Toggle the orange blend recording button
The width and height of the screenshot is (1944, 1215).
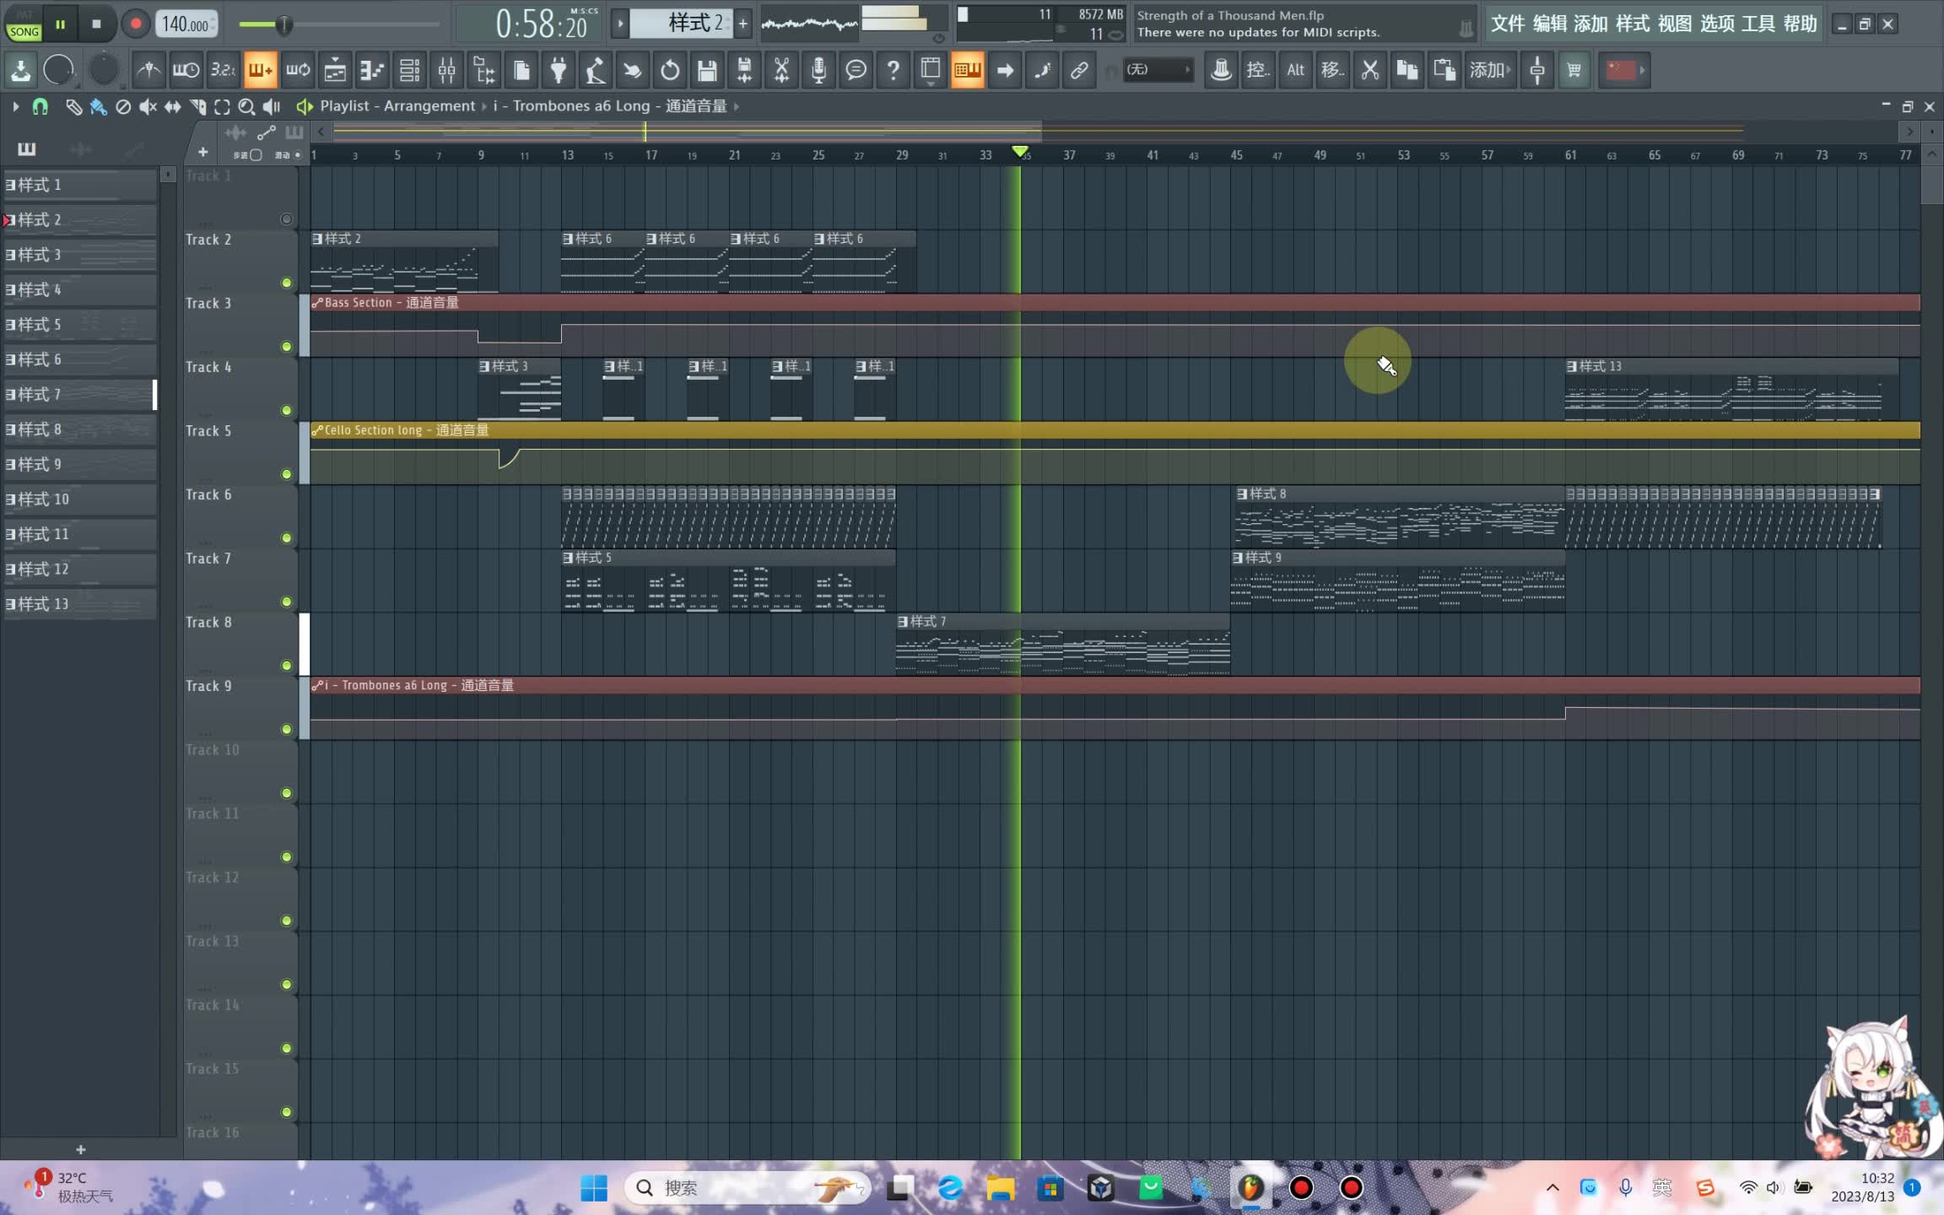point(260,70)
